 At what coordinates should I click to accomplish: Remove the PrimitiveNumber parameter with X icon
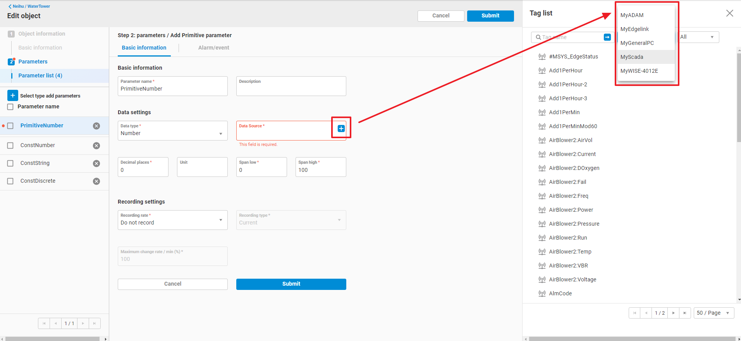pyautogui.click(x=96, y=126)
